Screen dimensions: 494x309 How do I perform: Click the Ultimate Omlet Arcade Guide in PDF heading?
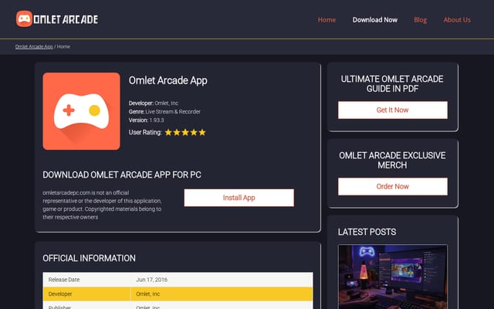click(x=392, y=84)
